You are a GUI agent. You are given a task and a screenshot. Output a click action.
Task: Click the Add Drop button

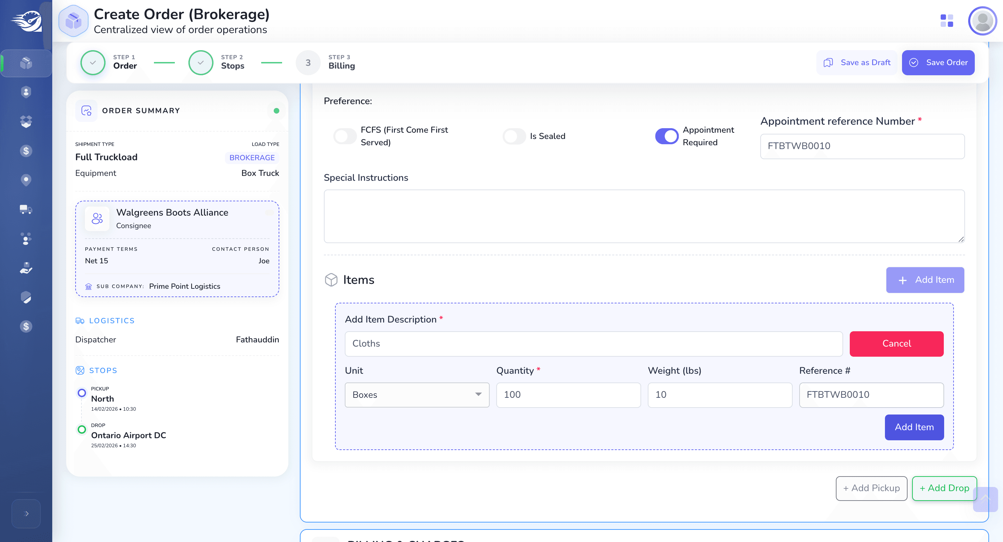(944, 488)
